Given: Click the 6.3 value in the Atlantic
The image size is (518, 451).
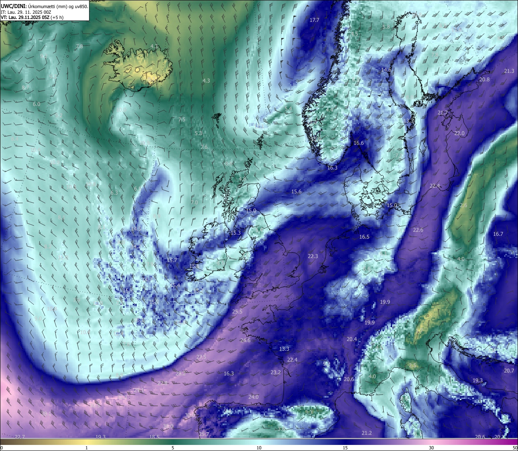Looking at the screenshot, I should tap(114, 193).
